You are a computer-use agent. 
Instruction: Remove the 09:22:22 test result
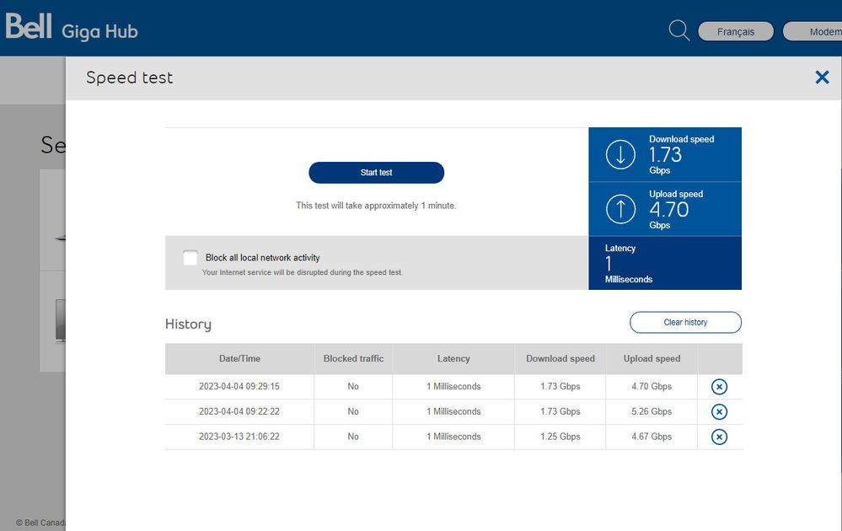tap(719, 412)
